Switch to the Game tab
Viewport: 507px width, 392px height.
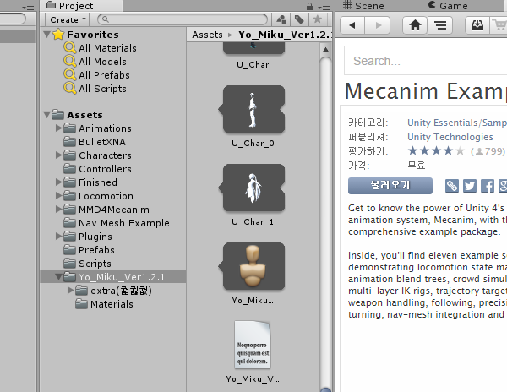pyautogui.click(x=448, y=6)
